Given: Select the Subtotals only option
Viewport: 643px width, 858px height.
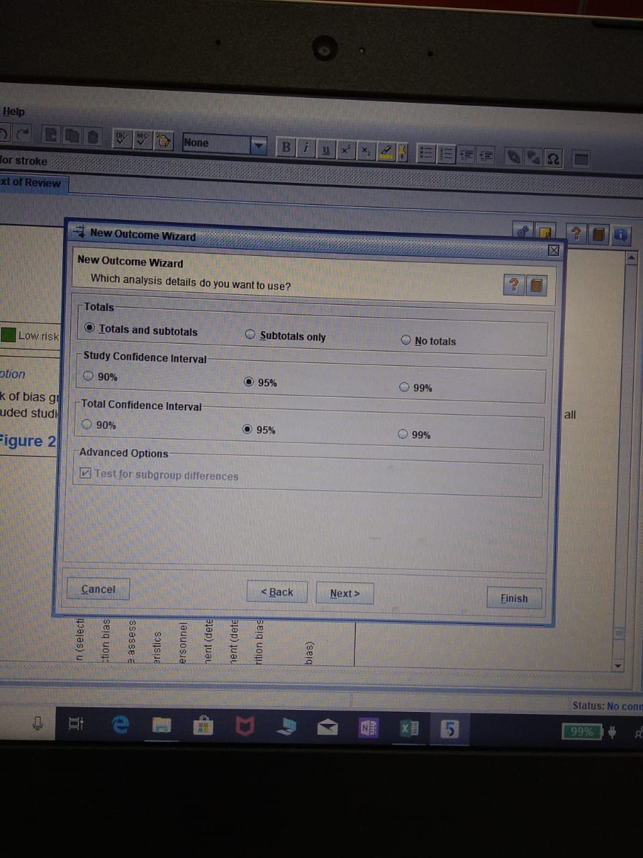Looking at the screenshot, I should pos(251,334).
